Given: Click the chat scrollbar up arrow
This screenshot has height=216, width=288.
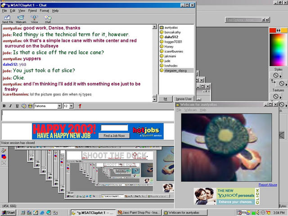Looking at the screenshot, I should click(x=154, y=27).
